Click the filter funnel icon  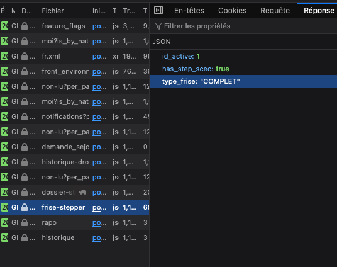(x=158, y=26)
